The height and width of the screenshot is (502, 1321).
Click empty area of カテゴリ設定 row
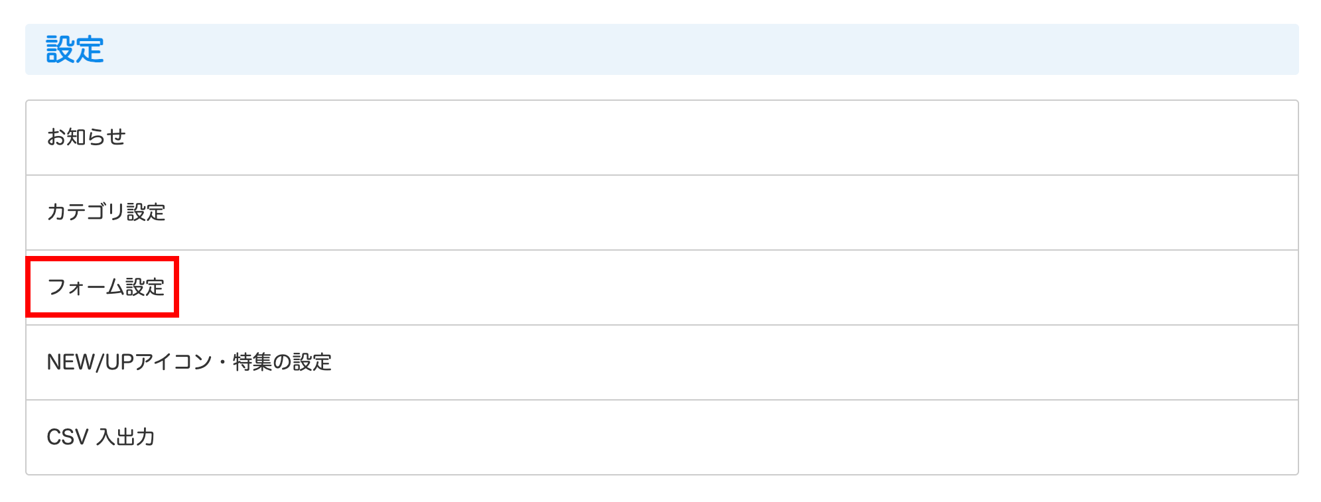pos(663,212)
